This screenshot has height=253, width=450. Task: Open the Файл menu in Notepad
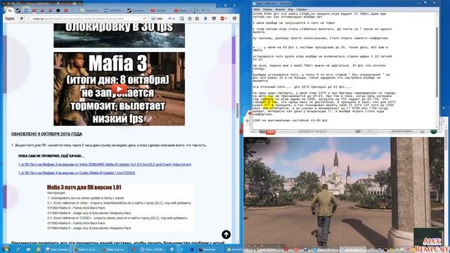point(256,9)
